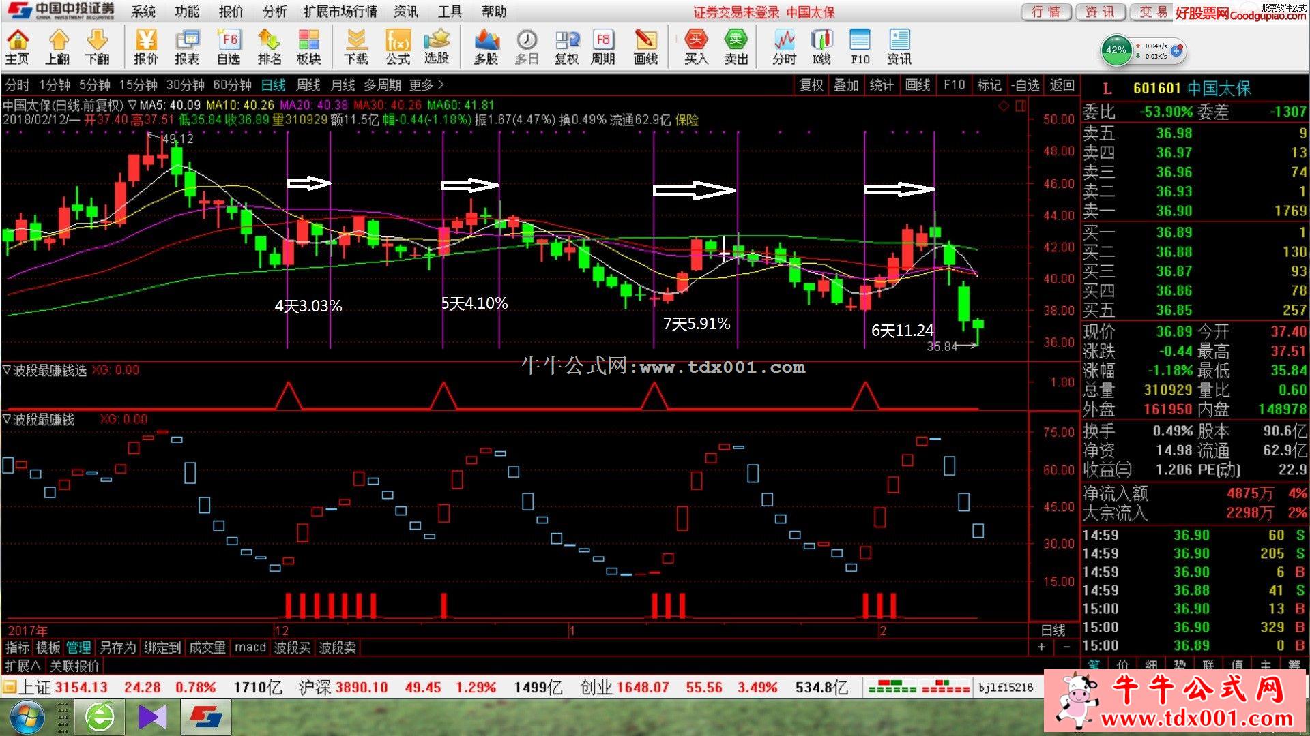Switch to the 分时 period tab

pyautogui.click(x=17, y=85)
